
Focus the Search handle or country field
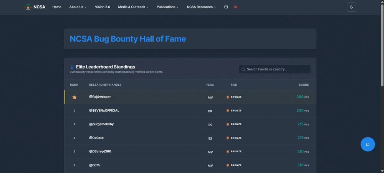pyautogui.click(x=275, y=69)
